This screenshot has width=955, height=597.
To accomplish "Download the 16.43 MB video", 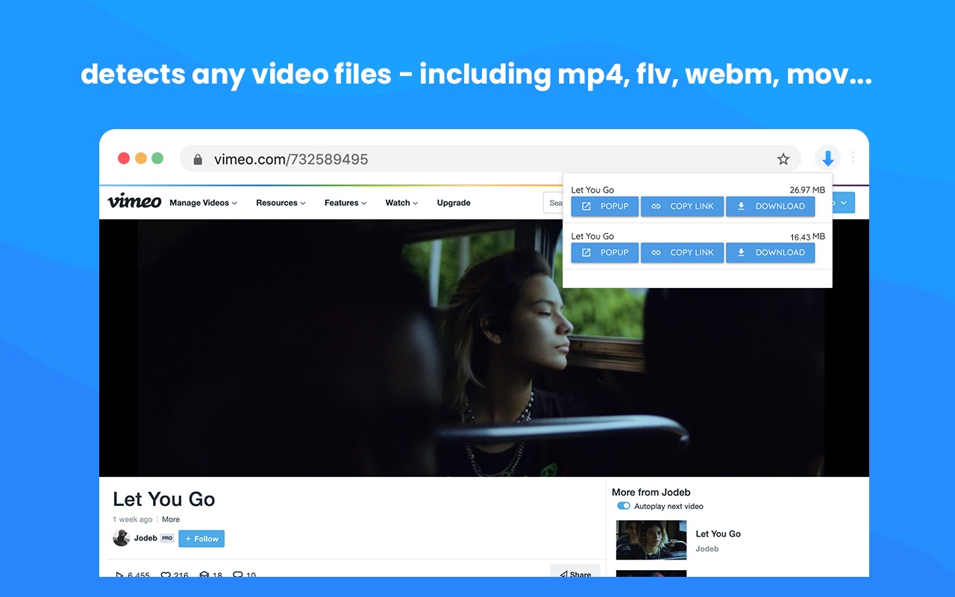I will (771, 252).
